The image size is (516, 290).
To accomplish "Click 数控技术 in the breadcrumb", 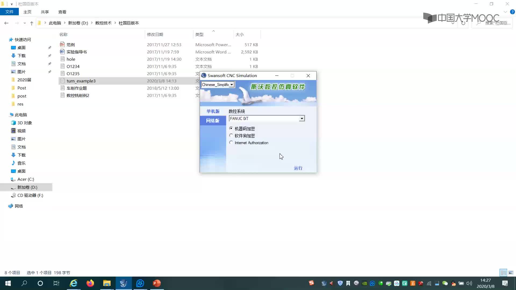I will [103, 23].
